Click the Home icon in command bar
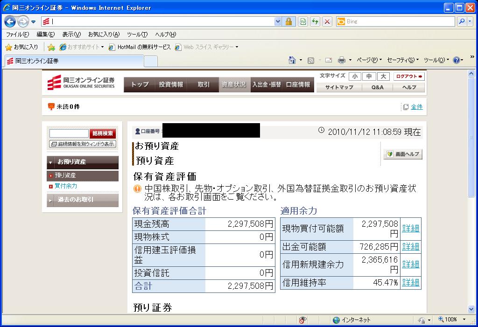This screenshot has width=478, height=327. tap(292, 60)
